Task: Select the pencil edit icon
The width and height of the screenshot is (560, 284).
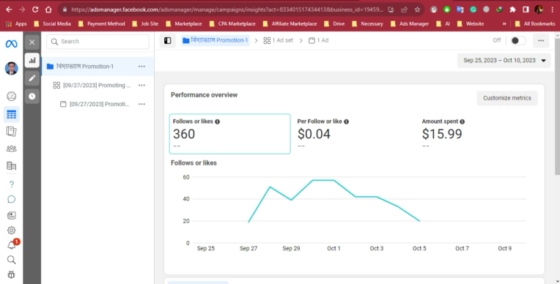Action: point(32,78)
